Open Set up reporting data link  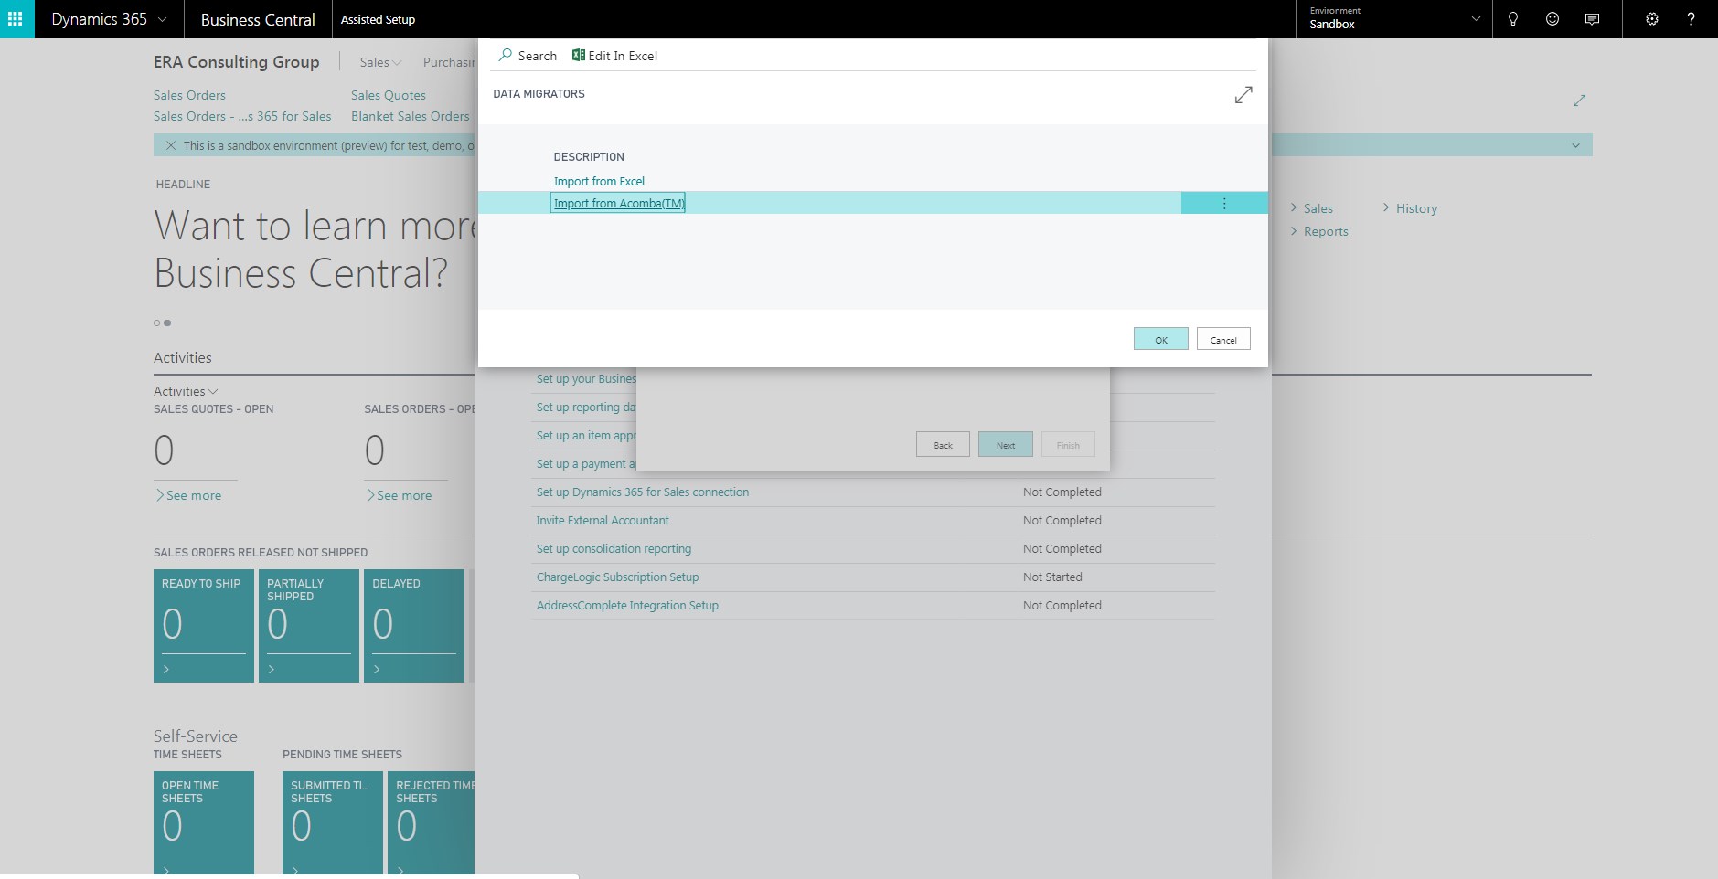585,407
